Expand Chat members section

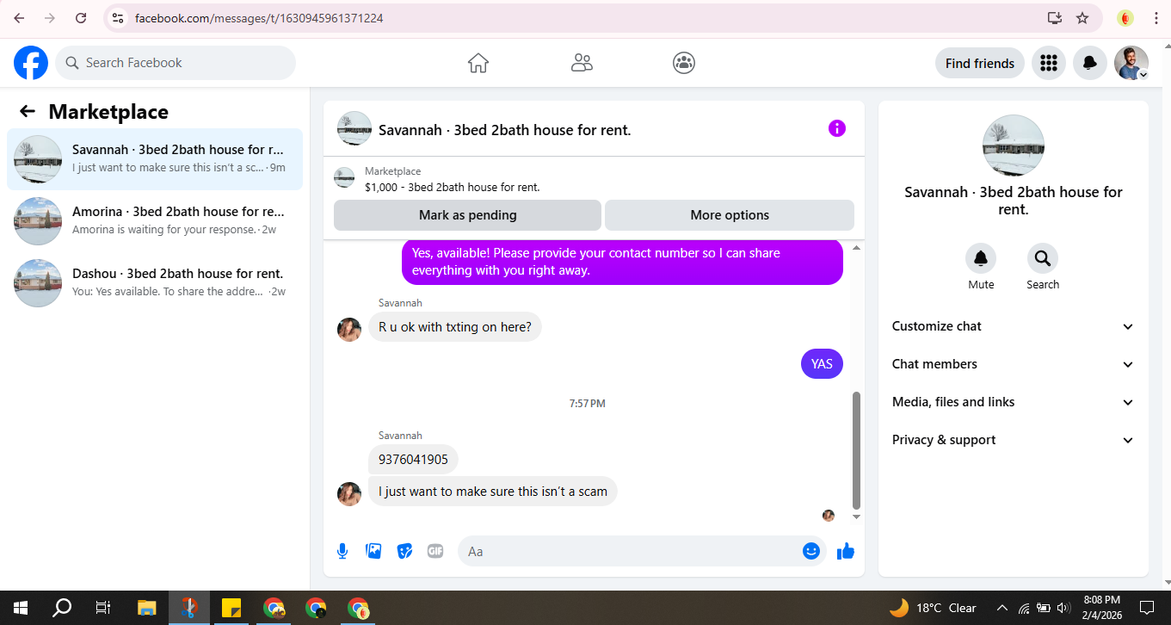point(1014,364)
